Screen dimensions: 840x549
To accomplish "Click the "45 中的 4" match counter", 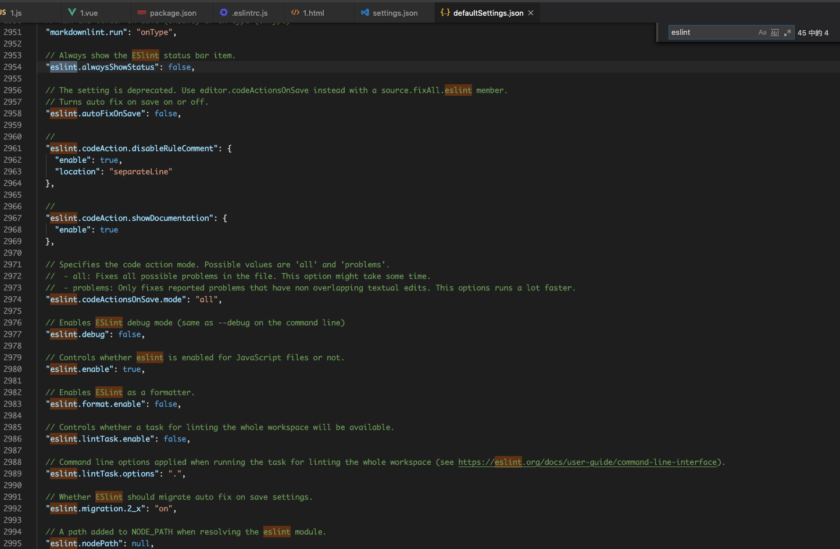I will (813, 33).
